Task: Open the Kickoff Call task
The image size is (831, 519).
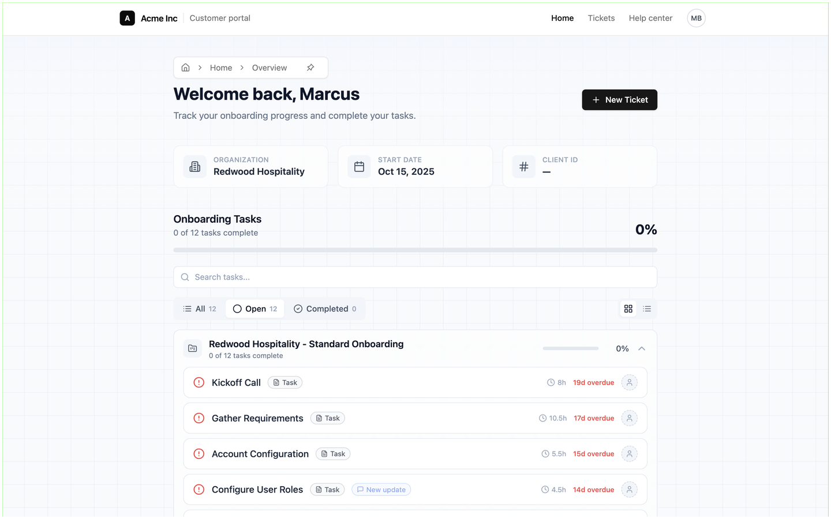Action: point(415,382)
